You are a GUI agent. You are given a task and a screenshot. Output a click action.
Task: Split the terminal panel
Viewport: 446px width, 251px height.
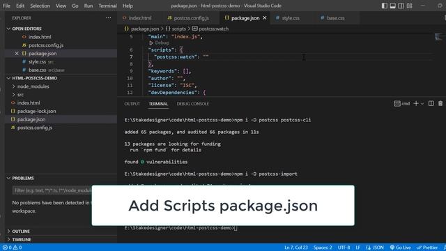click(x=431, y=104)
